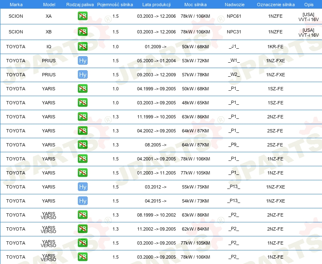The image size is (322, 264).
Task: Click the 04.2001 -> 09.2005 date cell
Action: pos(156,159)
